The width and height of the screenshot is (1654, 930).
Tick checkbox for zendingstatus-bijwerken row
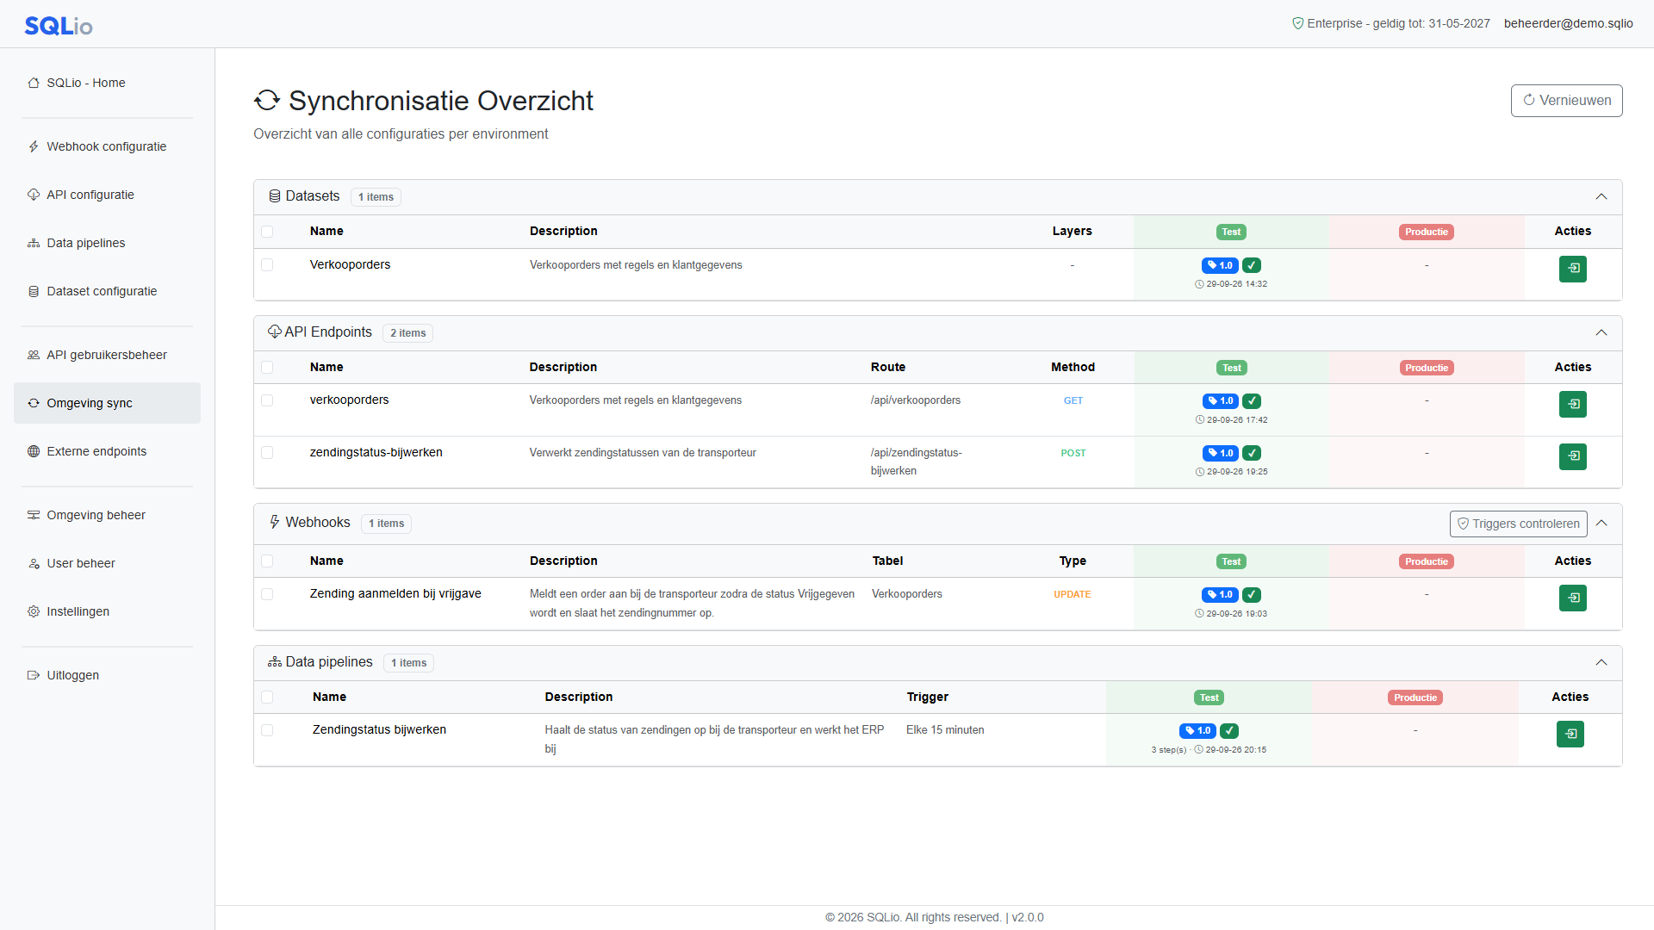267,453
